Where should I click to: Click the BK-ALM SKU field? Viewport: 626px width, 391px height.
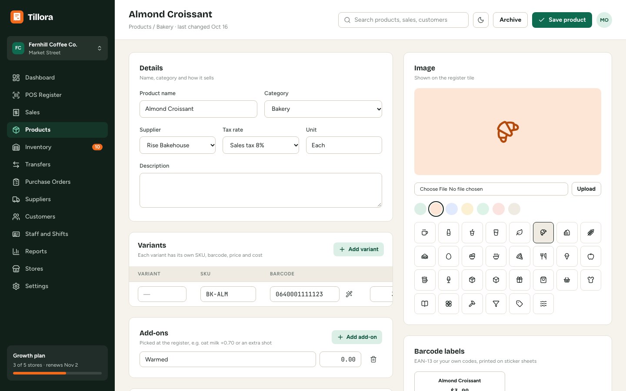[x=228, y=294]
